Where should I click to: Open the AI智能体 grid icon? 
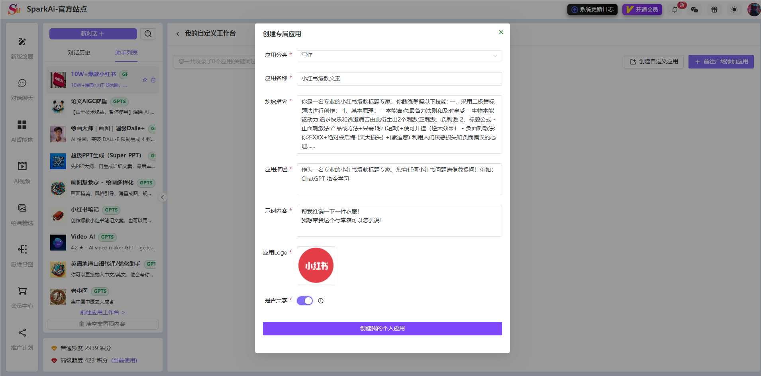pyautogui.click(x=22, y=125)
